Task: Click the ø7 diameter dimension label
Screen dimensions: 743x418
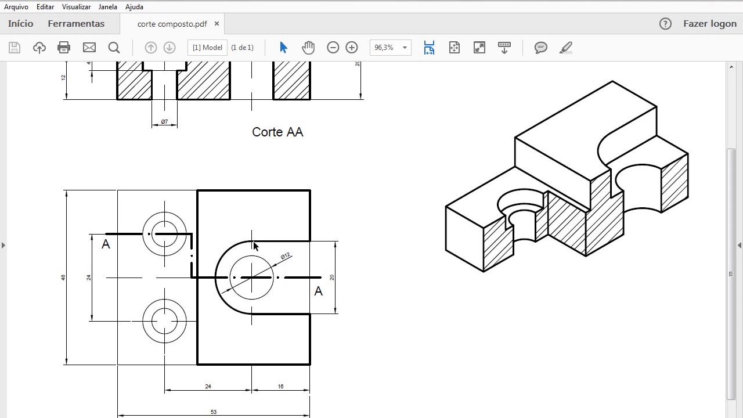Action: pos(164,122)
